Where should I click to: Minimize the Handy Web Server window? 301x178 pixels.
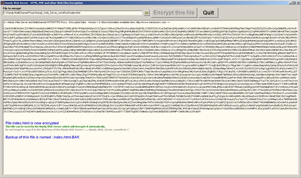point(290,3)
